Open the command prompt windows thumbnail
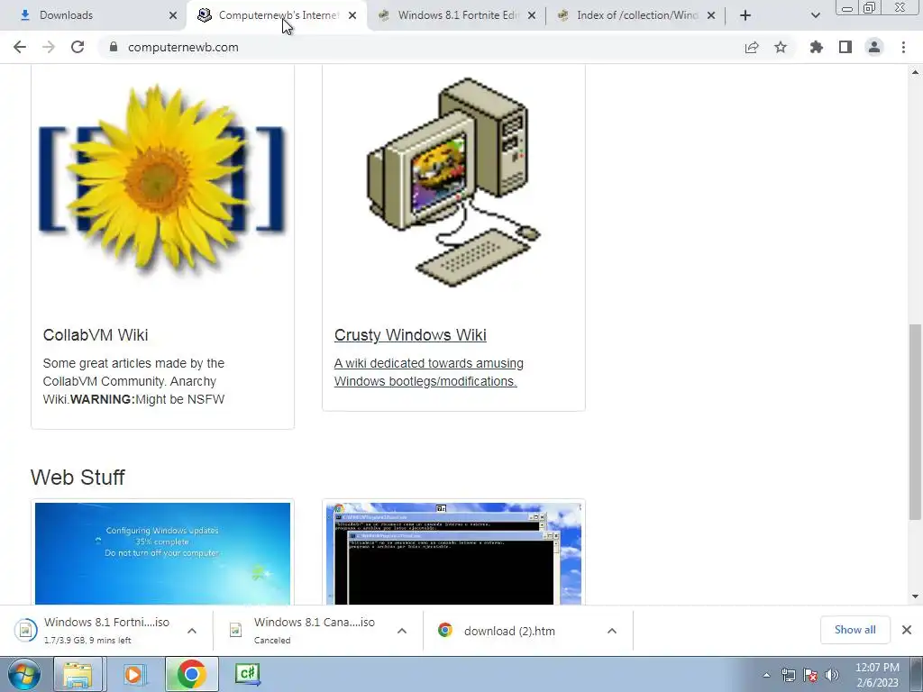923x692 pixels. tap(454, 553)
